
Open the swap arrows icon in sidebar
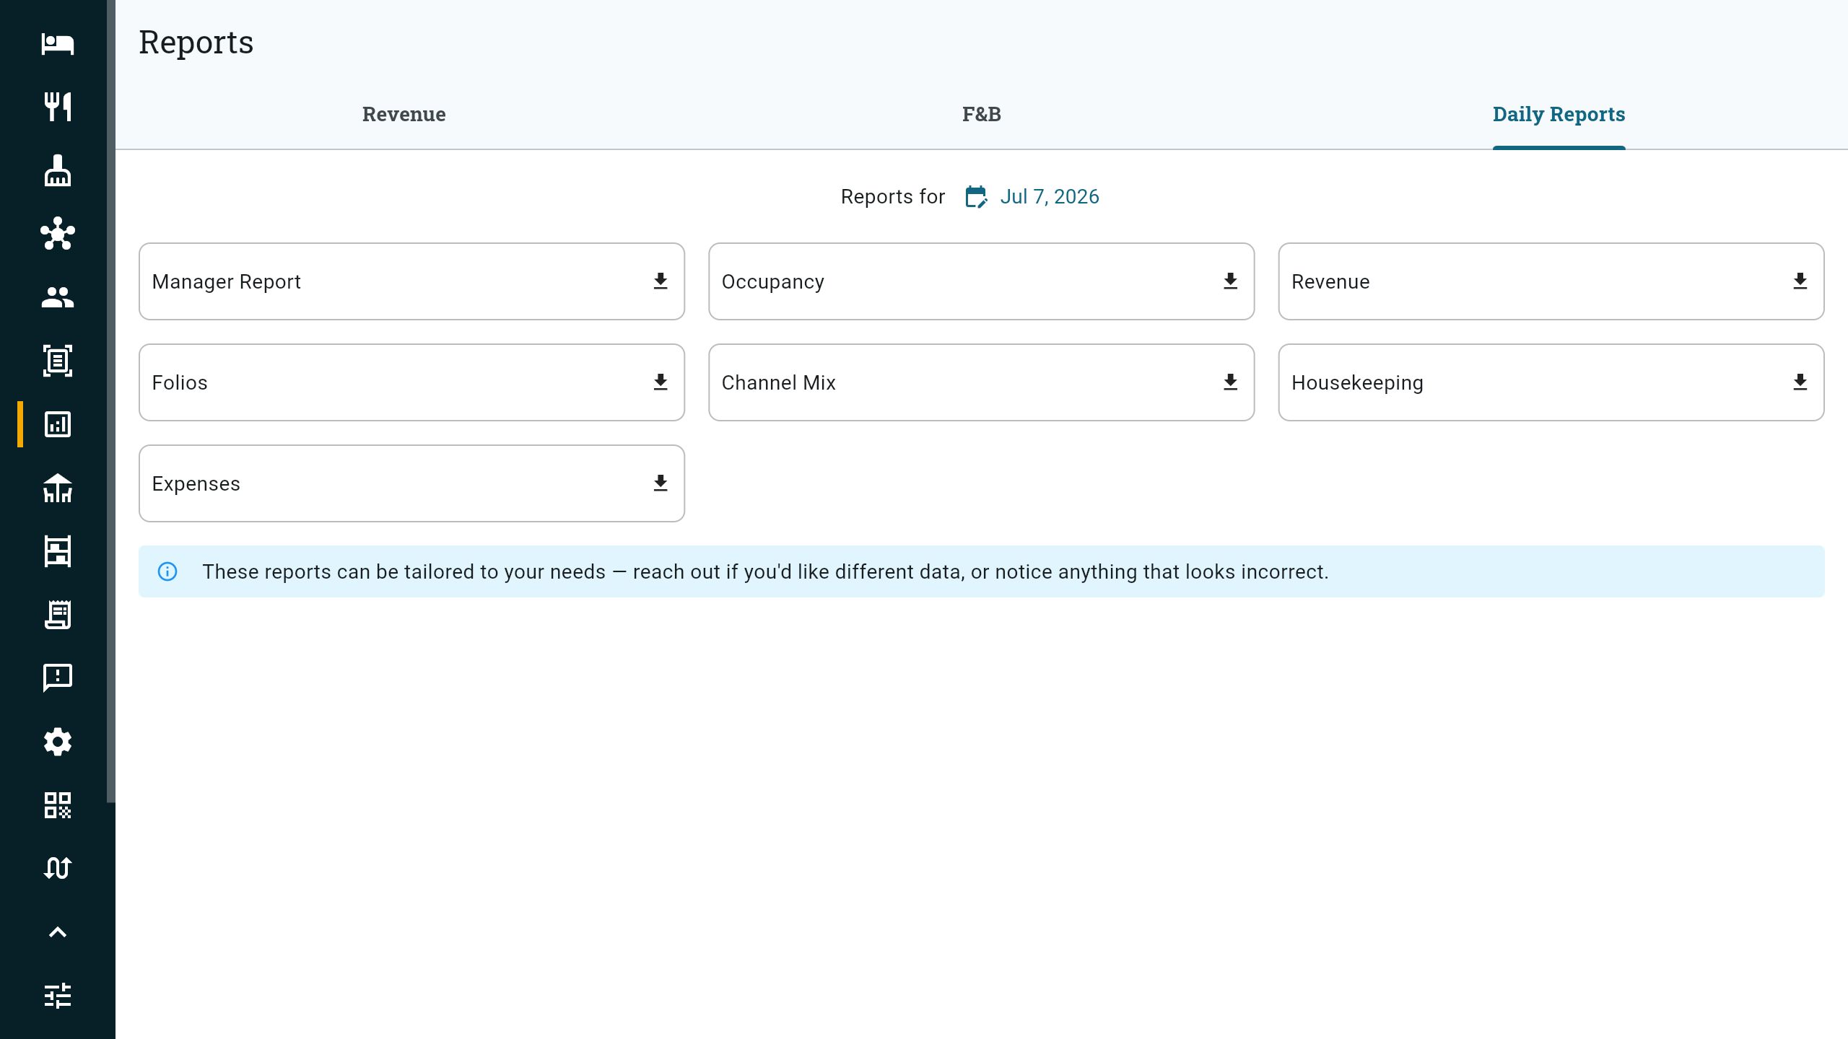58,869
